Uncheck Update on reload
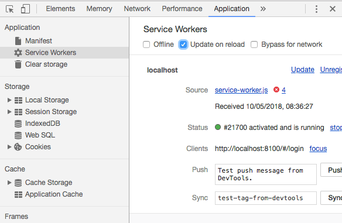 pos(183,44)
